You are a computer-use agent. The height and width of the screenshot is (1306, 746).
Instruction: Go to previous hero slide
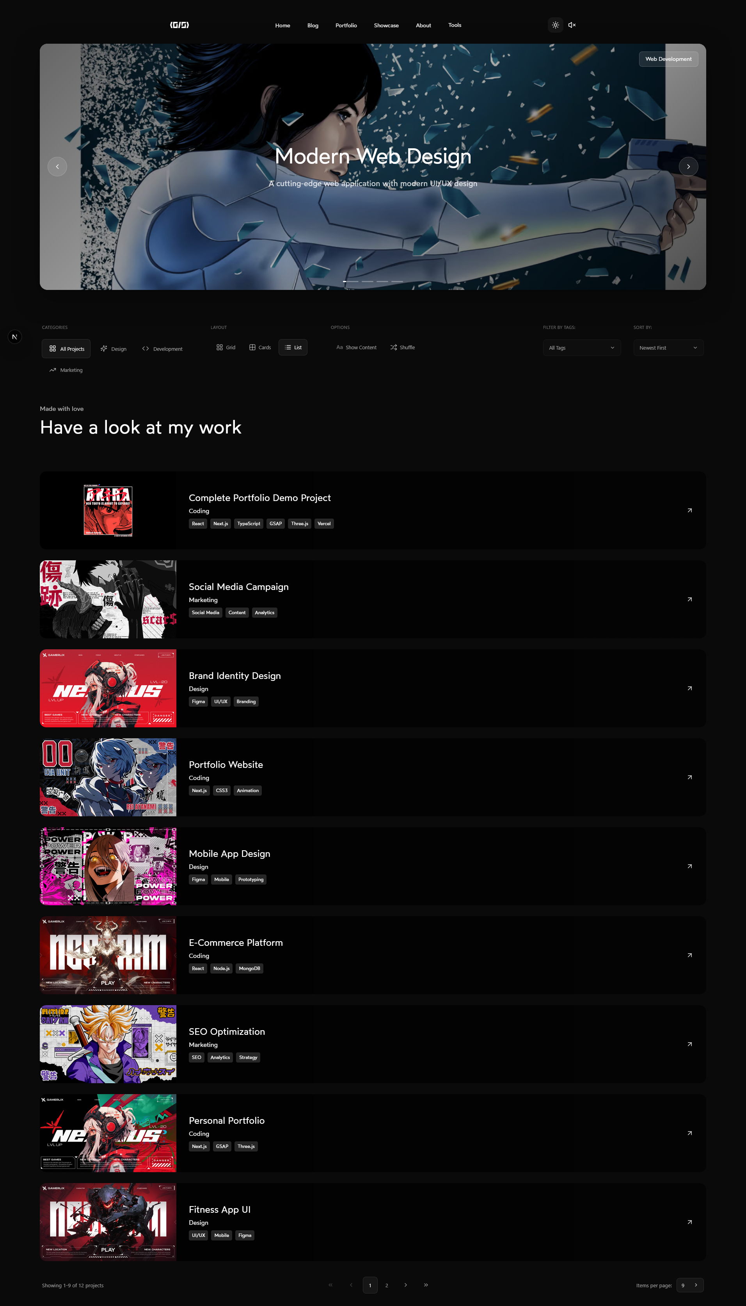[57, 167]
